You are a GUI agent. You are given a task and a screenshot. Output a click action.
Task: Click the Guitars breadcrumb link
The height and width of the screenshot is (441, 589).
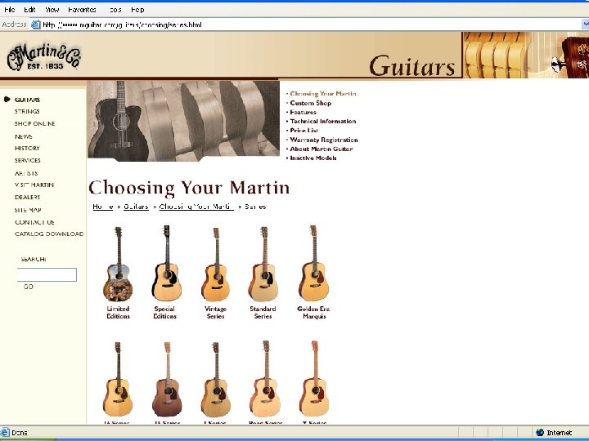136,207
